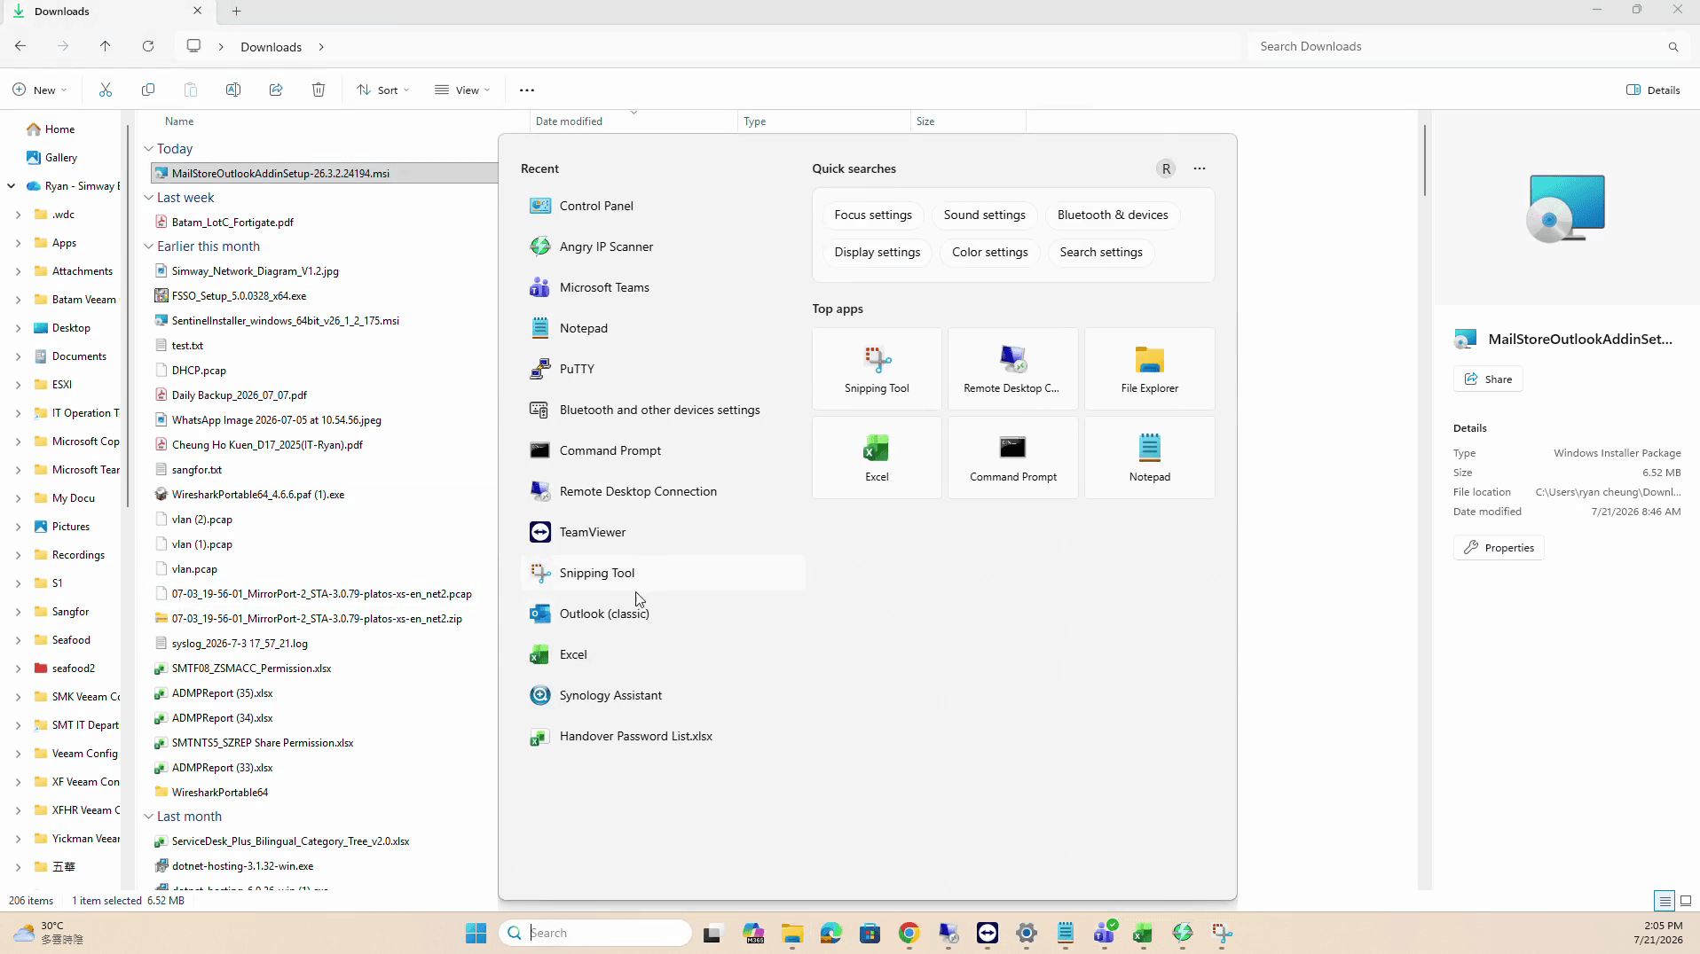Collapse the Earlier this month group

148,246
